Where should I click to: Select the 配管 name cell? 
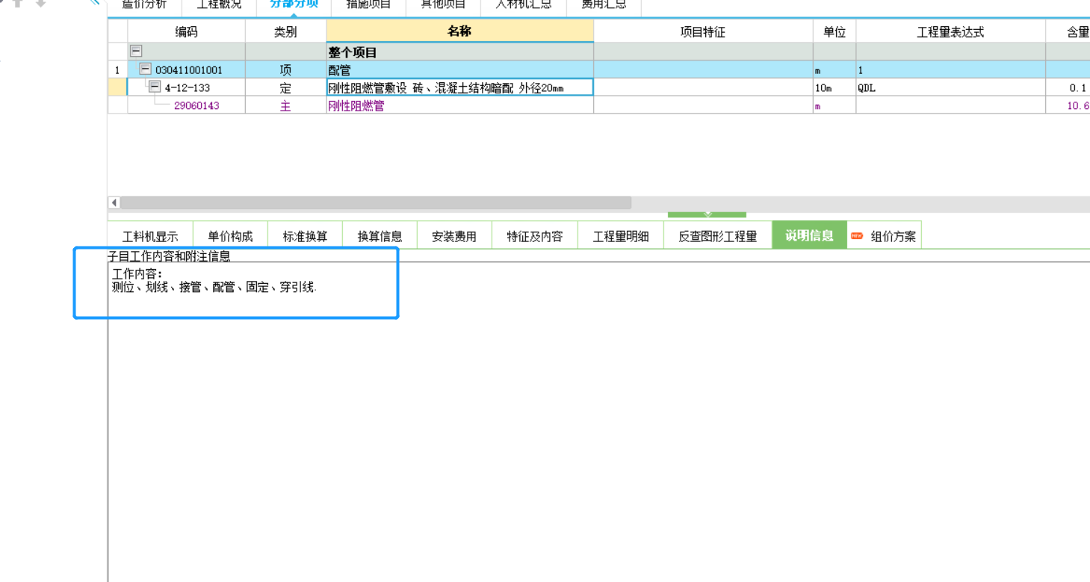460,70
